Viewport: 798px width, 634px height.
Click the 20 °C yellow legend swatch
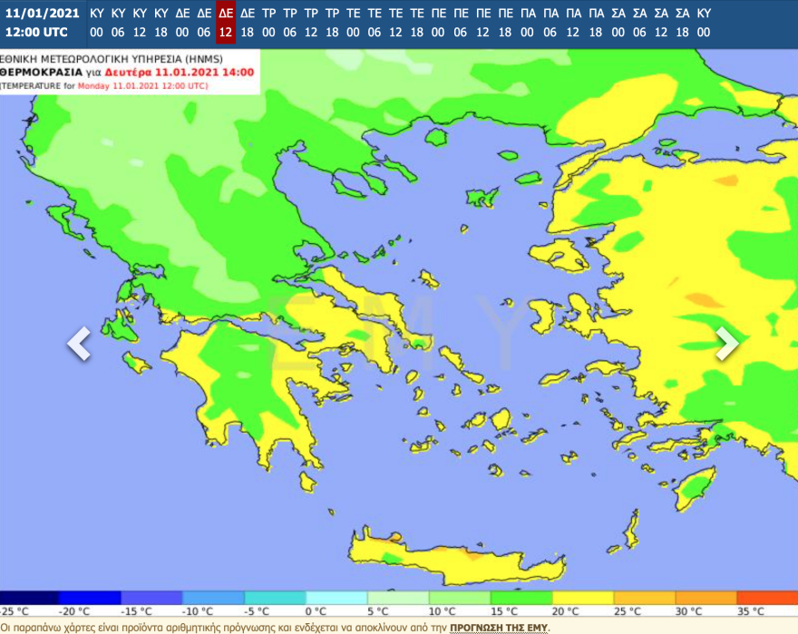[x=581, y=598]
